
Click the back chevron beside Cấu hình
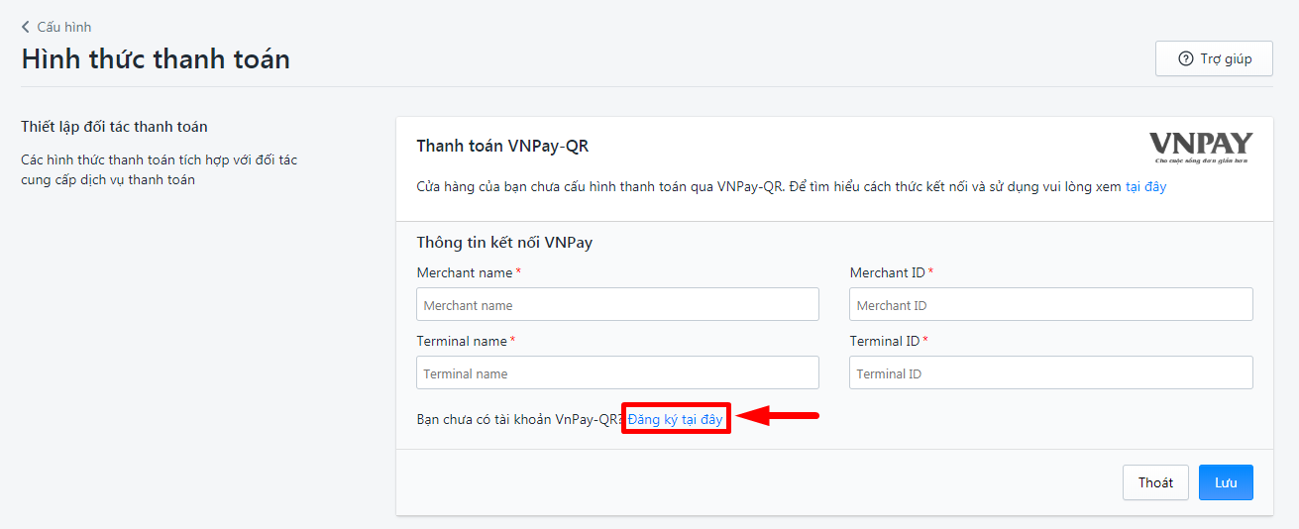coord(26,27)
